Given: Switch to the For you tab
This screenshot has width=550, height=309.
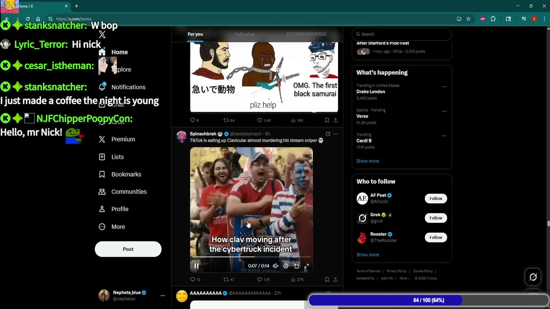Looking at the screenshot, I should [195, 34].
